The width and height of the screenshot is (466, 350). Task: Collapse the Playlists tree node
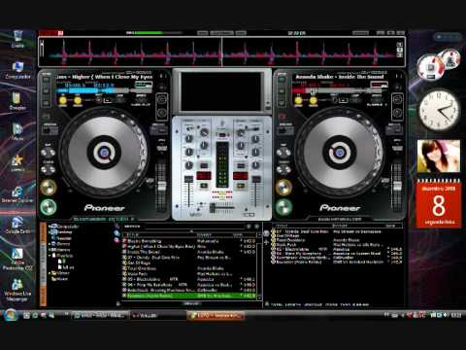click(x=50, y=256)
